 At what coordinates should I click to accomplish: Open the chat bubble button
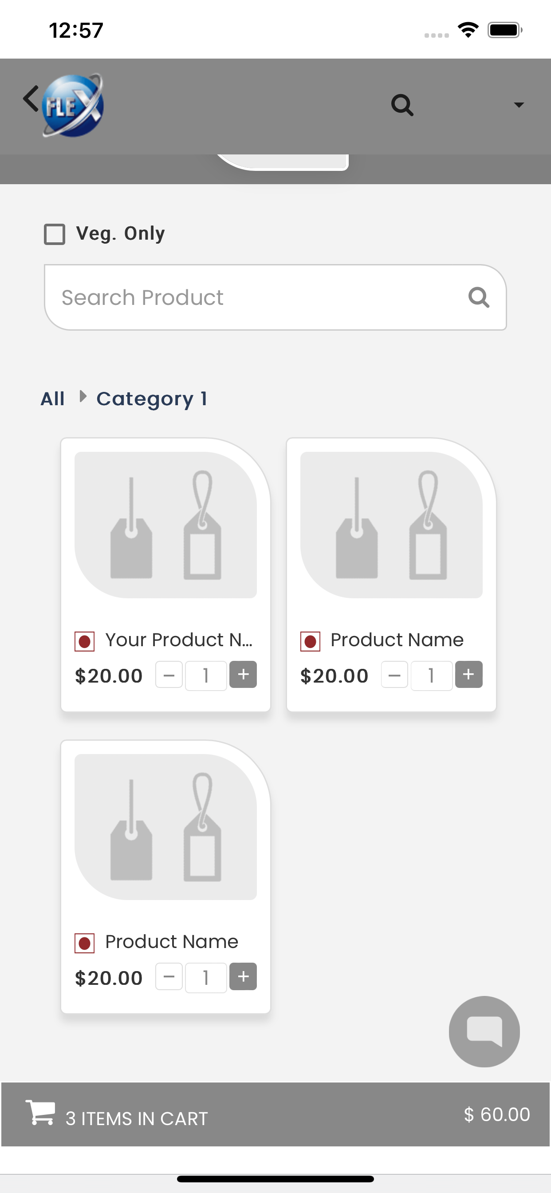click(x=484, y=1032)
